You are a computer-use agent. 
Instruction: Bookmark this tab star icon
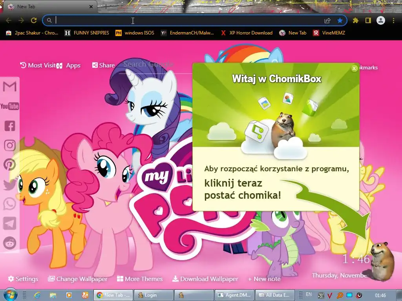(340, 20)
